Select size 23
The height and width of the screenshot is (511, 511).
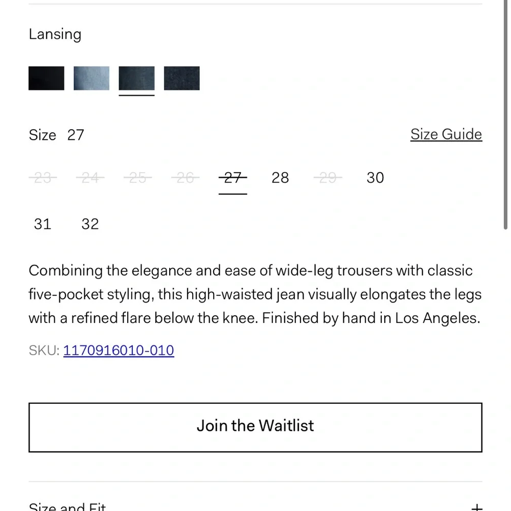point(42,178)
